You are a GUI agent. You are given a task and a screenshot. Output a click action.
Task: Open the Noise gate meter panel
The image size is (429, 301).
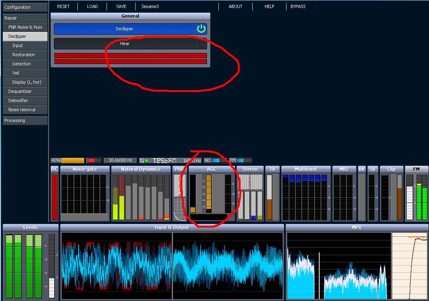pos(85,169)
